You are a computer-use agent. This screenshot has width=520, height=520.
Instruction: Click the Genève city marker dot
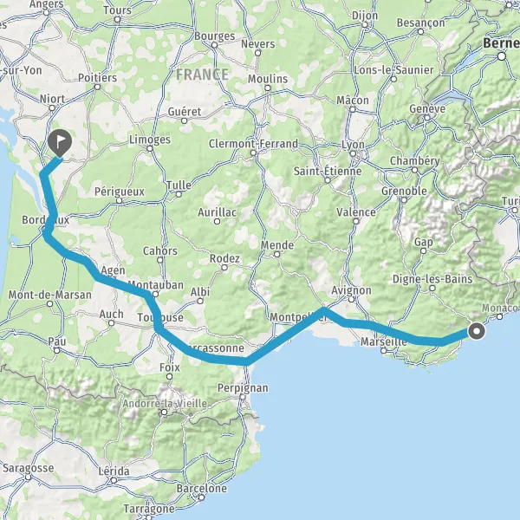427,117
